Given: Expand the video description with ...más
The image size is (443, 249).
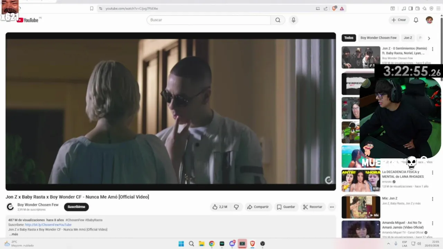Looking at the screenshot, I should 14,234.
